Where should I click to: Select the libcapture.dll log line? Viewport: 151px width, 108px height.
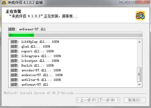(x=36, y=56)
